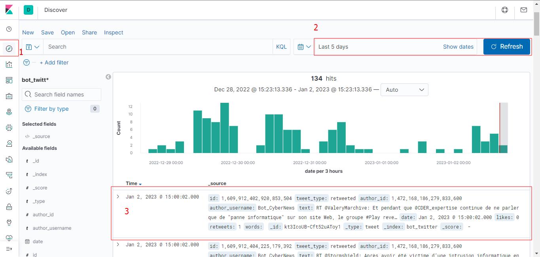
Task: Open the Visualize chart icon in sidebar
Action: [x=9, y=64]
